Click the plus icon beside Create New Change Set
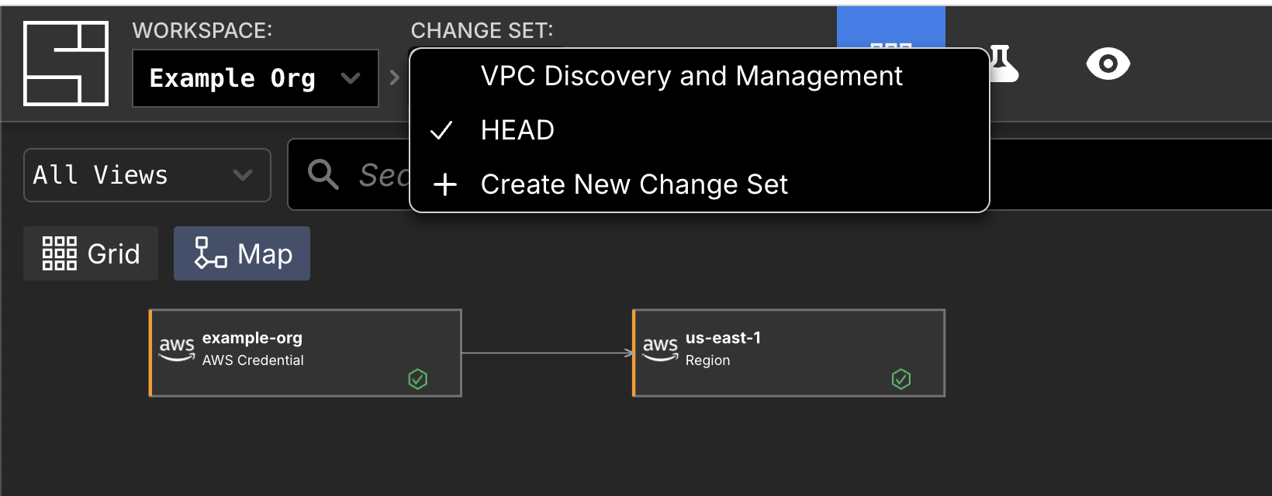 [445, 184]
